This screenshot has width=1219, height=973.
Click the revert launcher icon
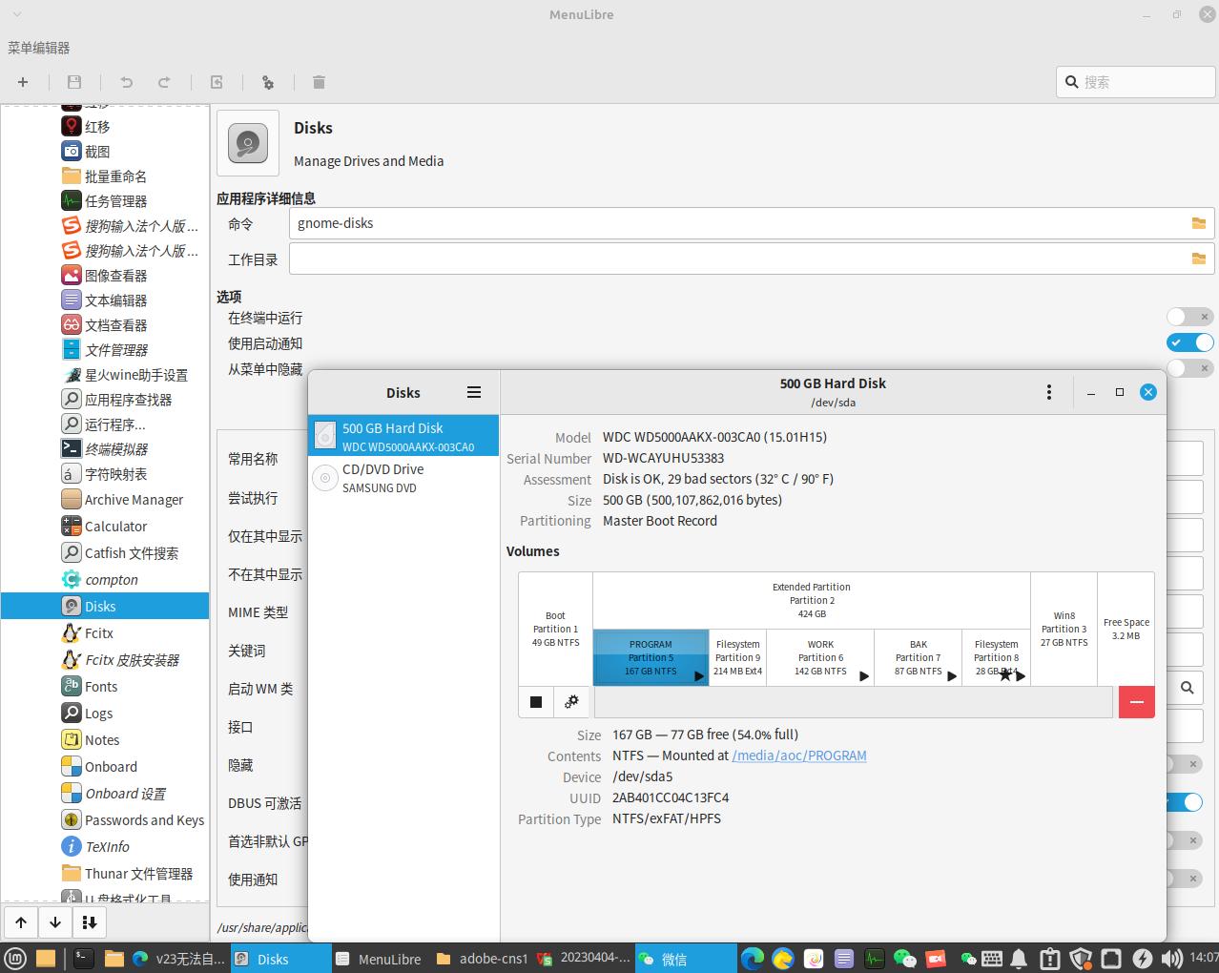217,82
